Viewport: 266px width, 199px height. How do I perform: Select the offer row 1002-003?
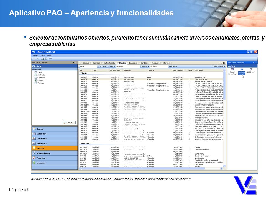pos(151,139)
